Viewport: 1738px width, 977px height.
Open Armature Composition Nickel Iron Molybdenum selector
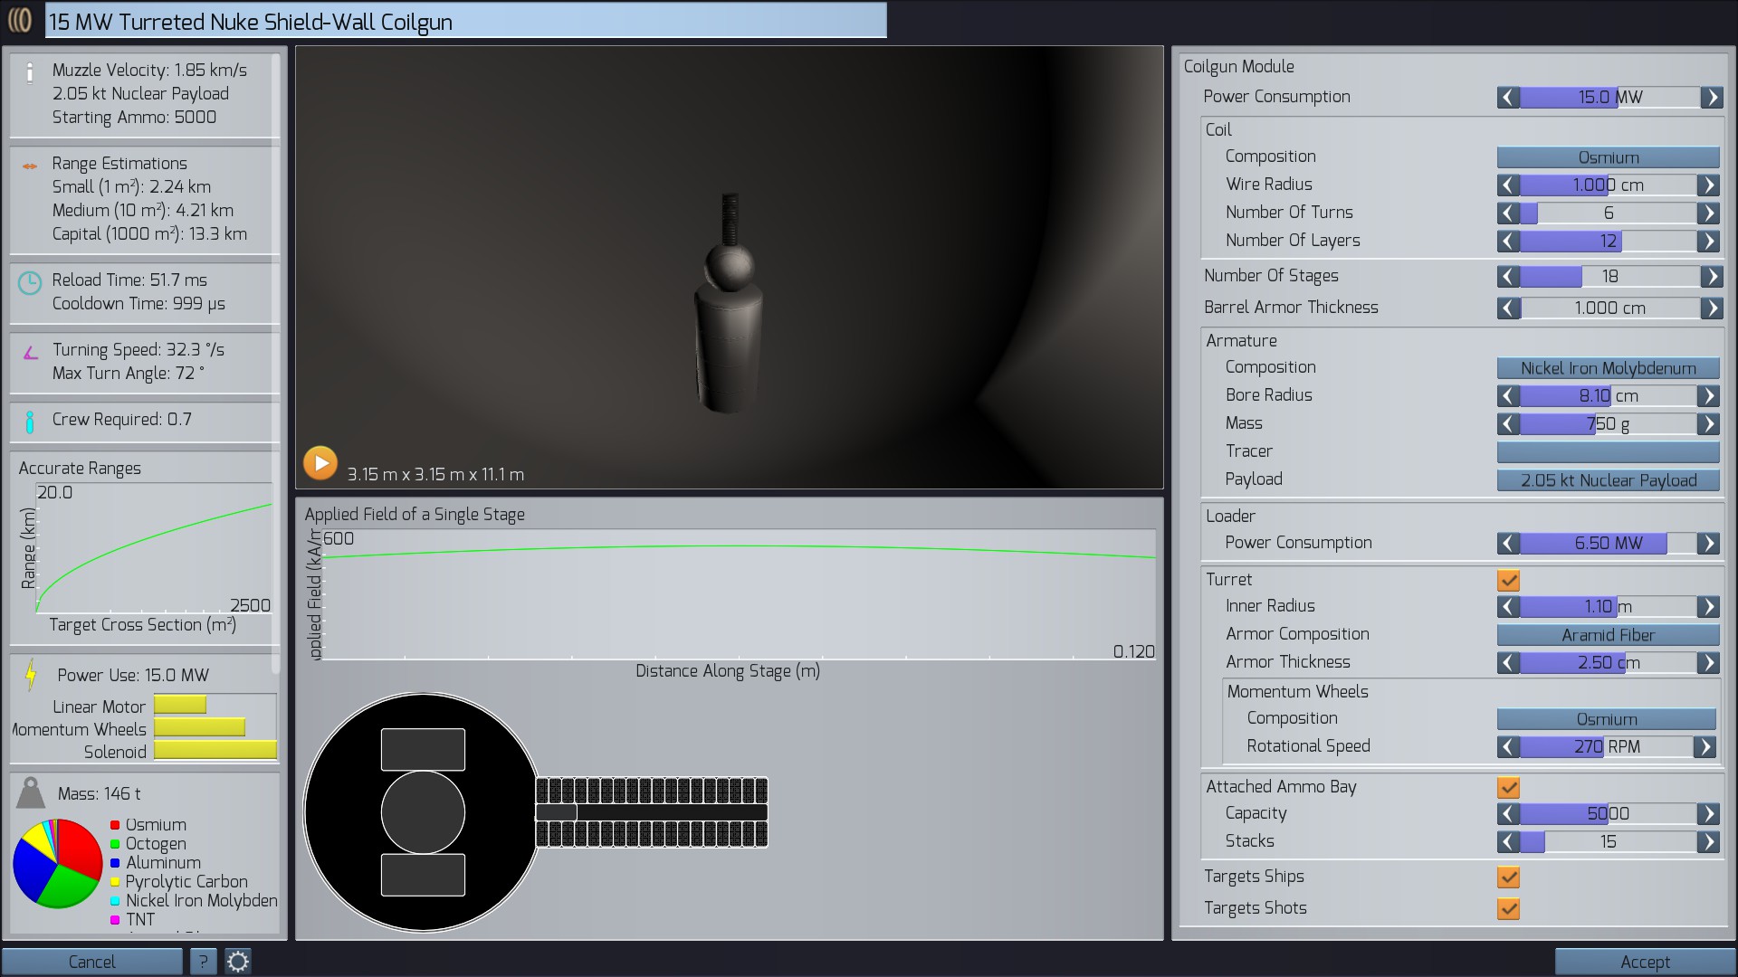click(1608, 367)
